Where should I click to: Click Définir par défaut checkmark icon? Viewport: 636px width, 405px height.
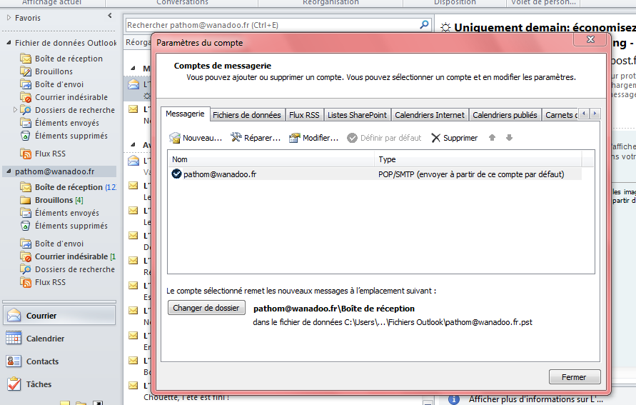click(x=352, y=138)
